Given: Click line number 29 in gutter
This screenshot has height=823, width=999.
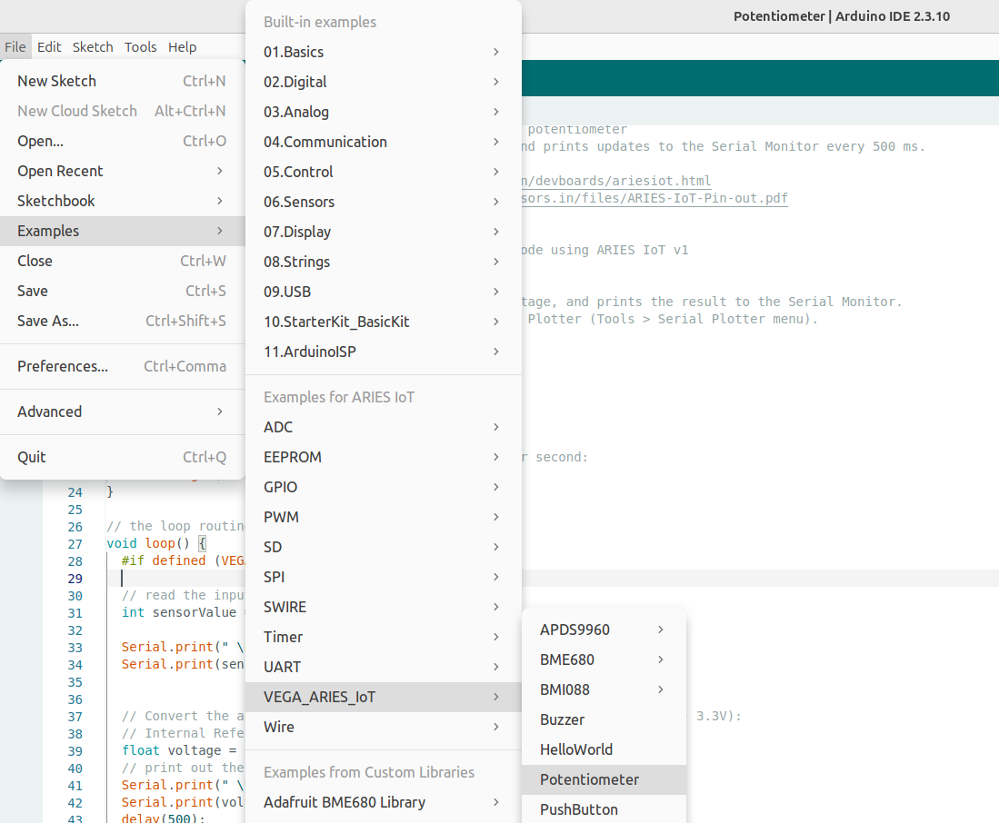Looking at the screenshot, I should [75, 578].
